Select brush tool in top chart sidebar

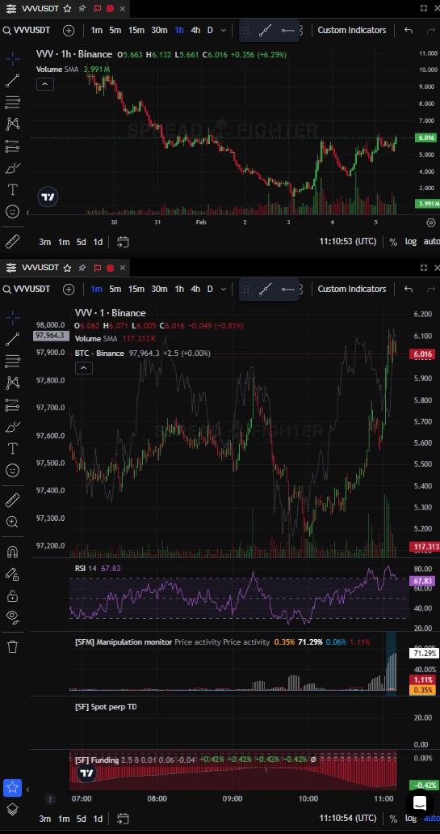(x=13, y=168)
